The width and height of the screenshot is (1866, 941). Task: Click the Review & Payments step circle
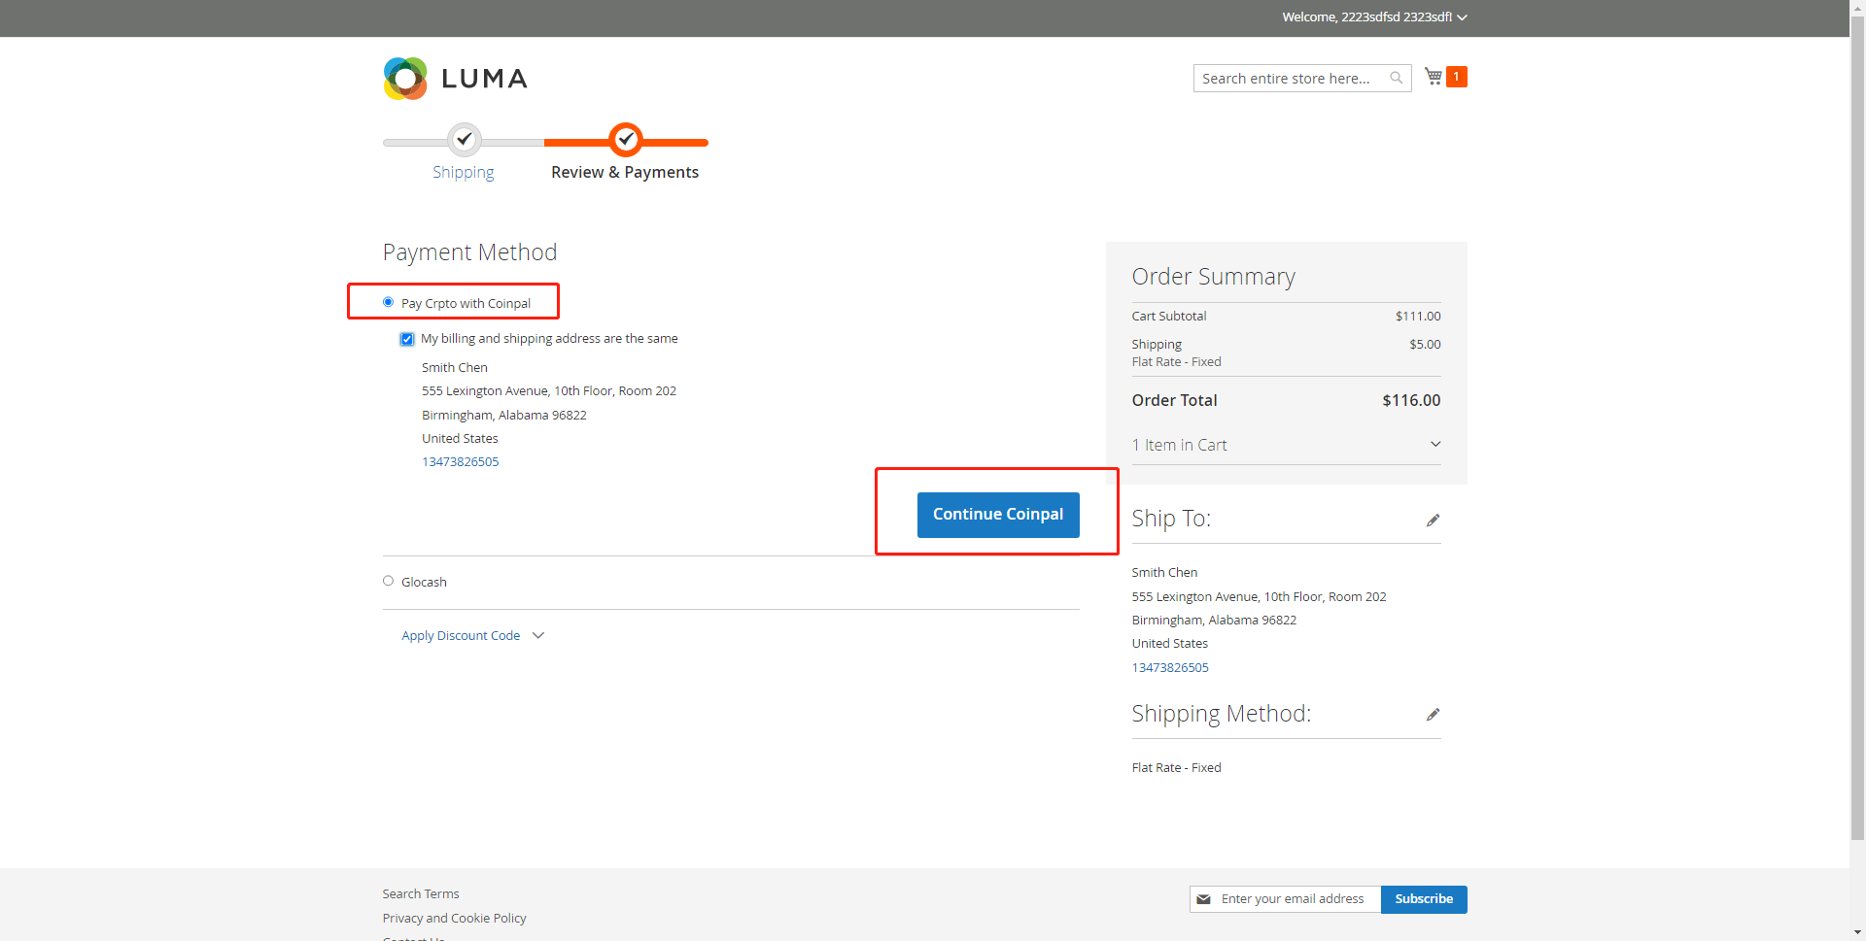[x=626, y=140]
